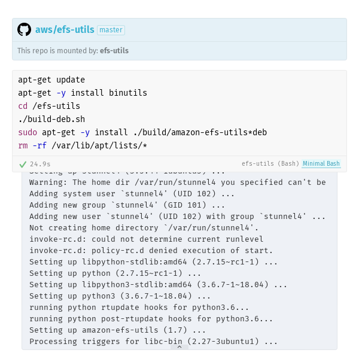This screenshot has height=359, width=359.
Task: Click the apt-get update code line
Action: pos(51,80)
